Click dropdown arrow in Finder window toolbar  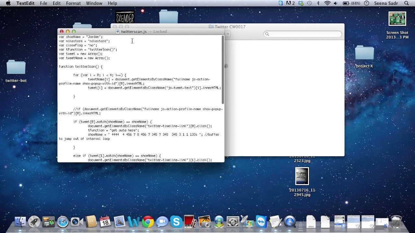coord(228,34)
